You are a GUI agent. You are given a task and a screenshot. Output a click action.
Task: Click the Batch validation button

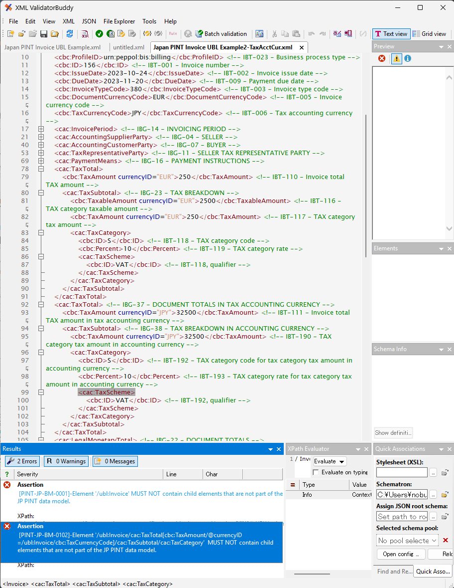pyautogui.click(x=221, y=34)
